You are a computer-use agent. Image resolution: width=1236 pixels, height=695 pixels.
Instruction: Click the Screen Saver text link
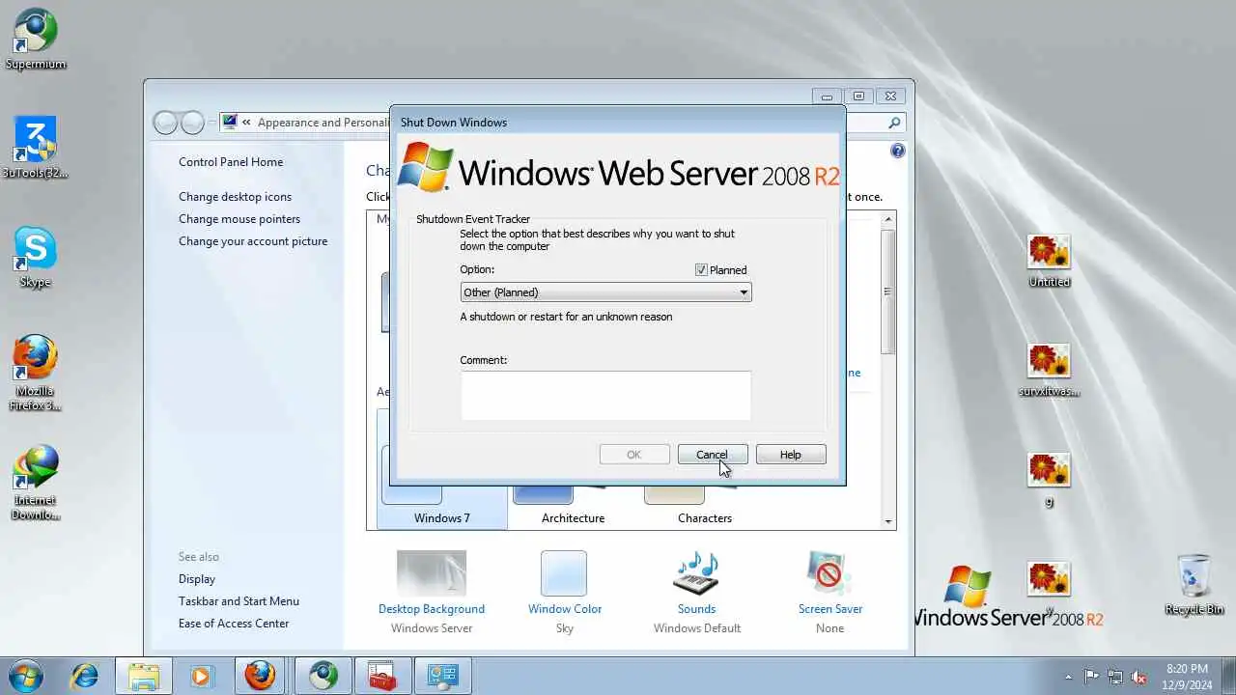[830, 609]
